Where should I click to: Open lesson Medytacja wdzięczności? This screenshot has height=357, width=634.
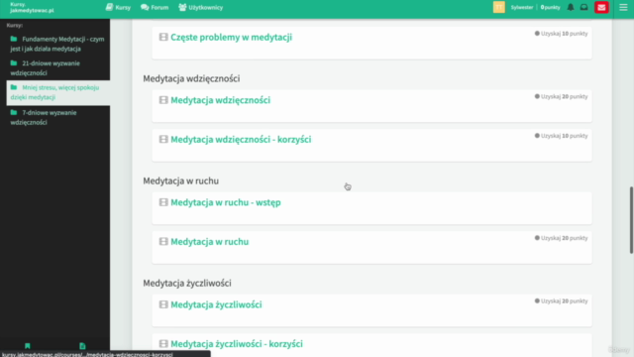[220, 100]
